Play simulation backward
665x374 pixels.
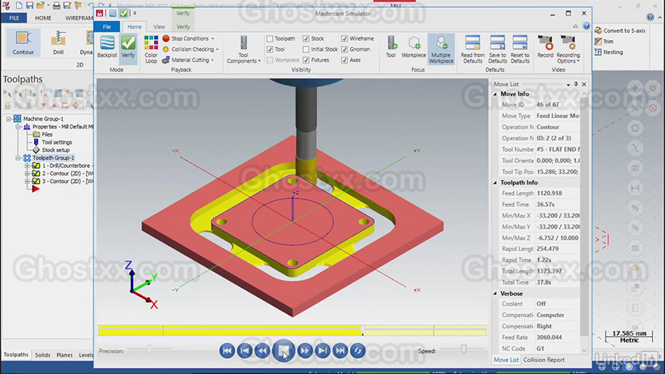tap(262, 351)
